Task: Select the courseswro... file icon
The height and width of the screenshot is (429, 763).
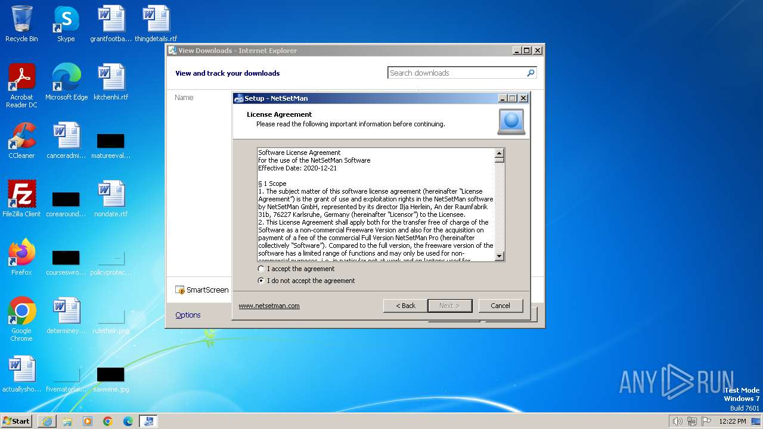Action: (66, 263)
